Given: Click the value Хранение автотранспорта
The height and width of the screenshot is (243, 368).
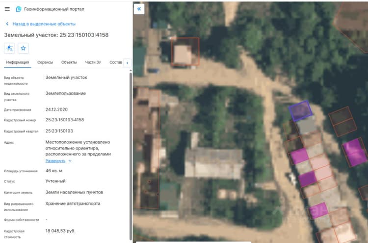Looking at the screenshot, I should (73, 204).
